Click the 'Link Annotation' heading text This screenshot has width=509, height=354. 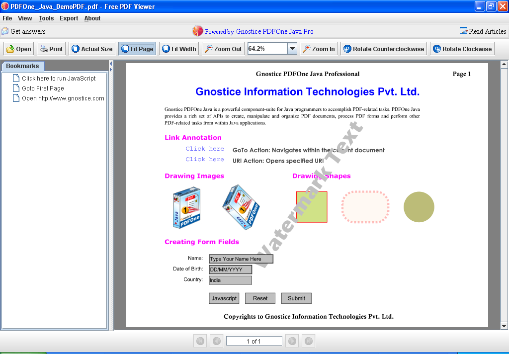point(193,137)
